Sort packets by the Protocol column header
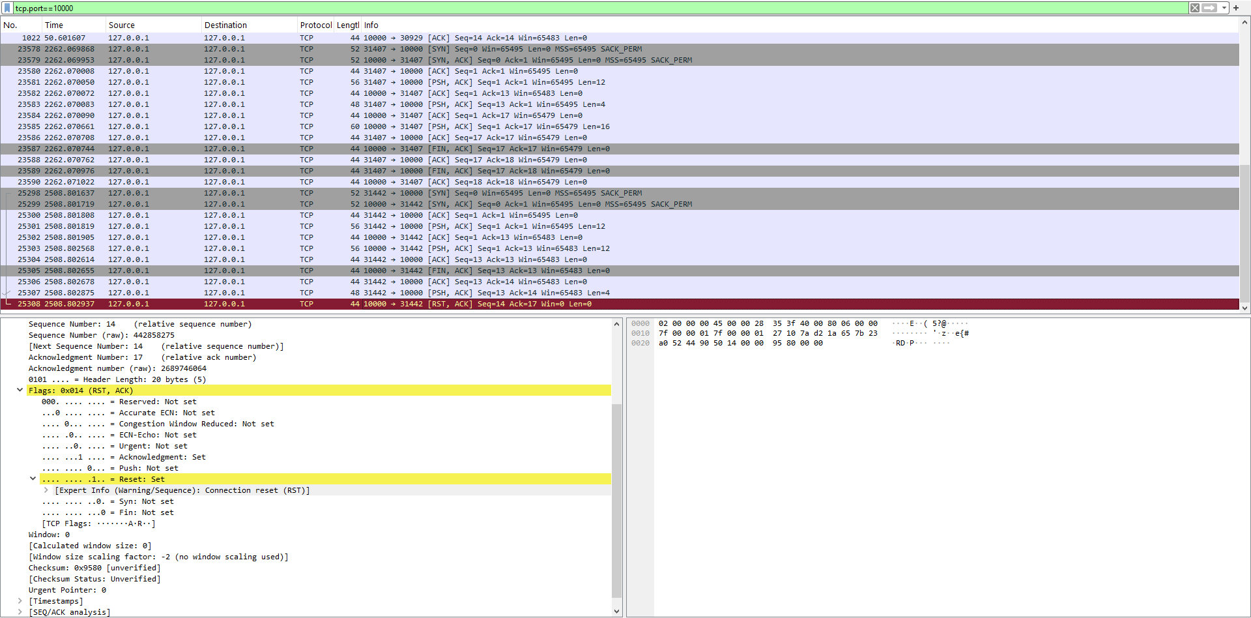1251x618 pixels. pos(315,25)
